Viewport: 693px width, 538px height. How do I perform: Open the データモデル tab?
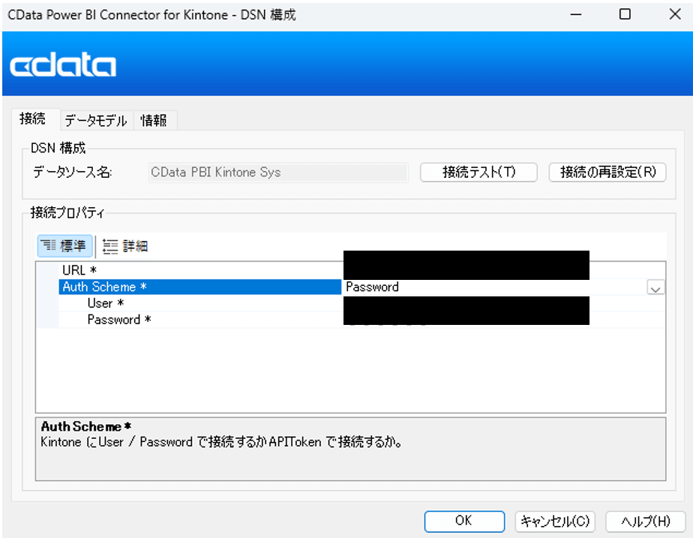pos(95,120)
